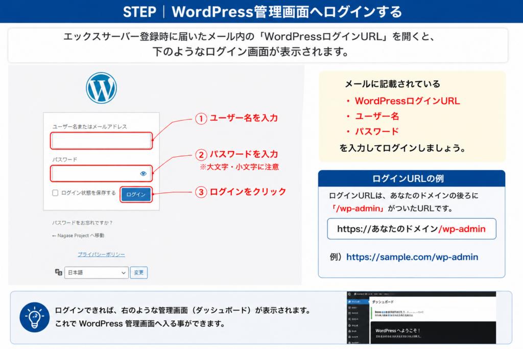Click the red WordPressログインURL bullet text
This screenshot has width=523, height=349.
coord(407,101)
